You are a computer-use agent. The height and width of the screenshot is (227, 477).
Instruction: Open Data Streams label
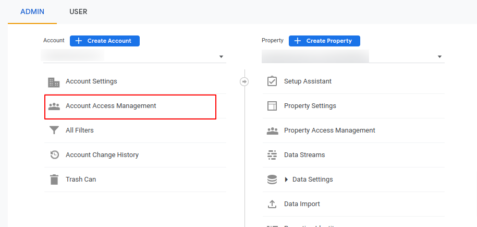(x=304, y=155)
